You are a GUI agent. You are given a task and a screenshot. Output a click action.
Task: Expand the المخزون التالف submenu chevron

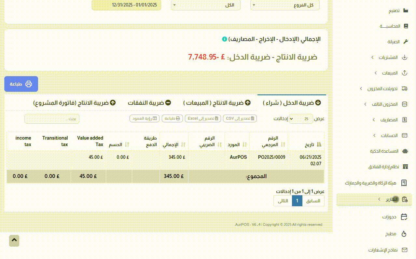366,104
